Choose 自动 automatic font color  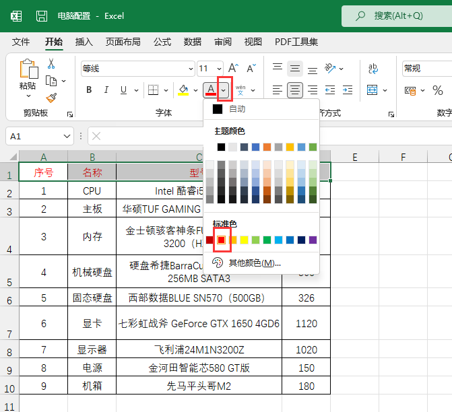[261, 109]
